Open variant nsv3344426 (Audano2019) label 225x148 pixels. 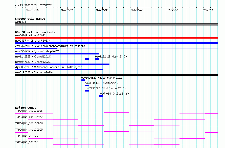pos(102,83)
